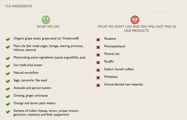Click the red cross beside Parabens
The image size is (187, 120).
pos(98,39)
